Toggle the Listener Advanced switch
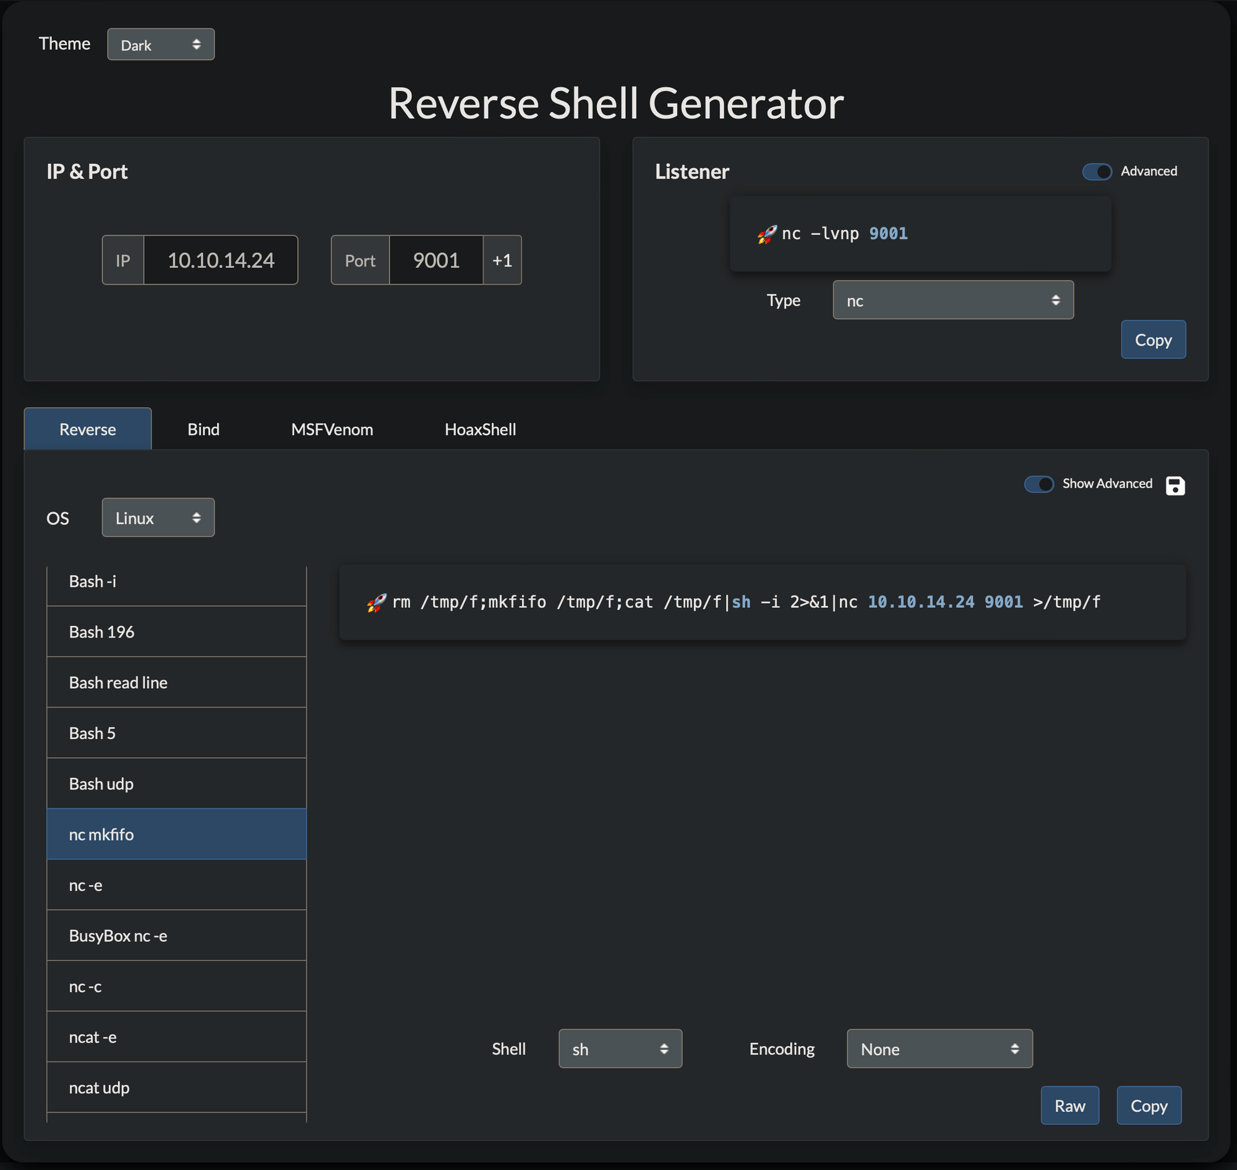The width and height of the screenshot is (1237, 1170). 1097,171
